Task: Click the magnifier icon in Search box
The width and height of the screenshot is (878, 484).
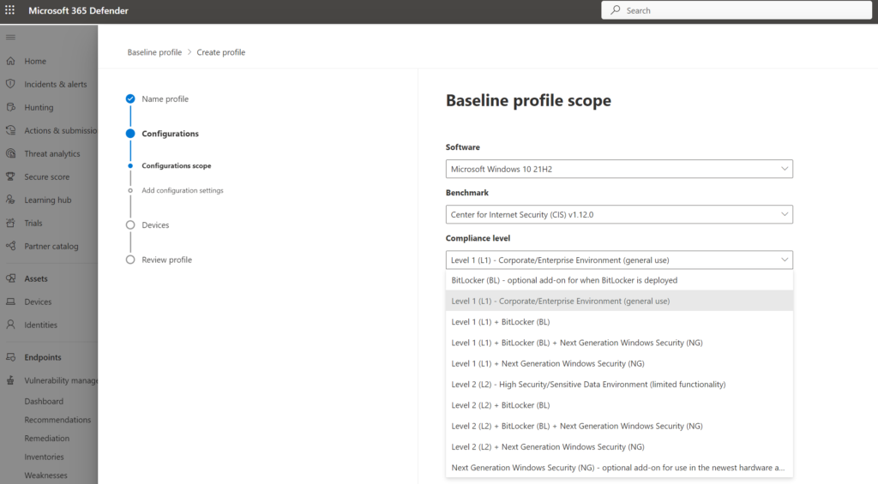Action: [x=616, y=10]
